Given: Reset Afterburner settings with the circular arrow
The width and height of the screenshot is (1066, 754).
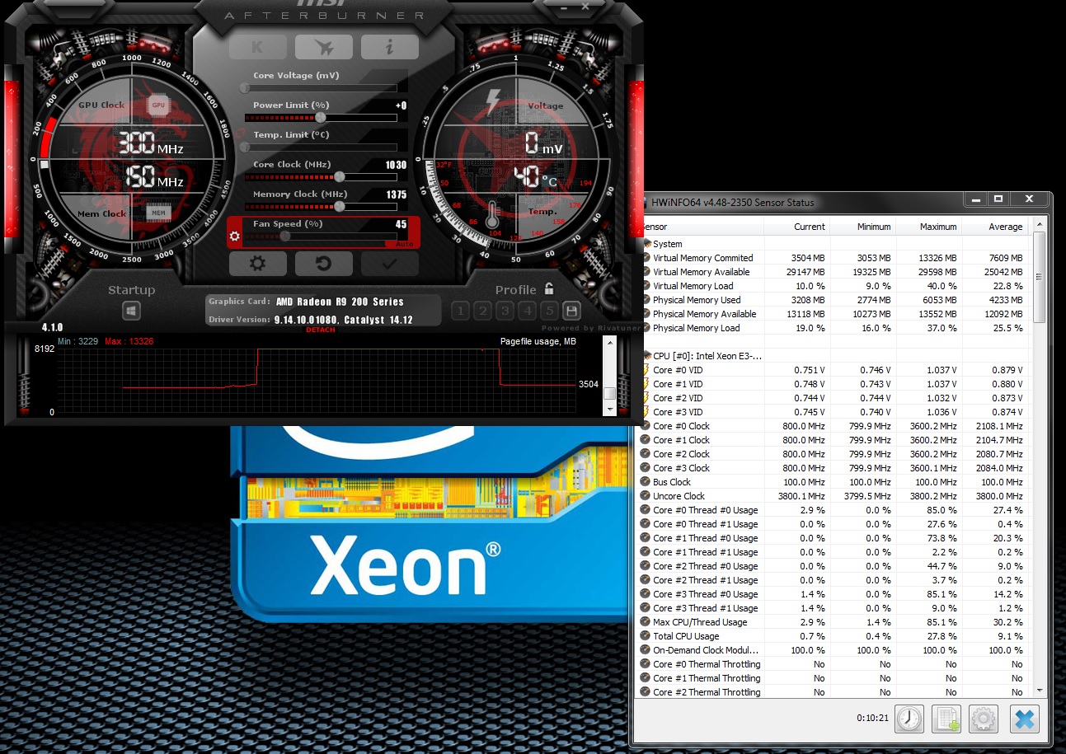Looking at the screenshot, I should coord(323,264).
